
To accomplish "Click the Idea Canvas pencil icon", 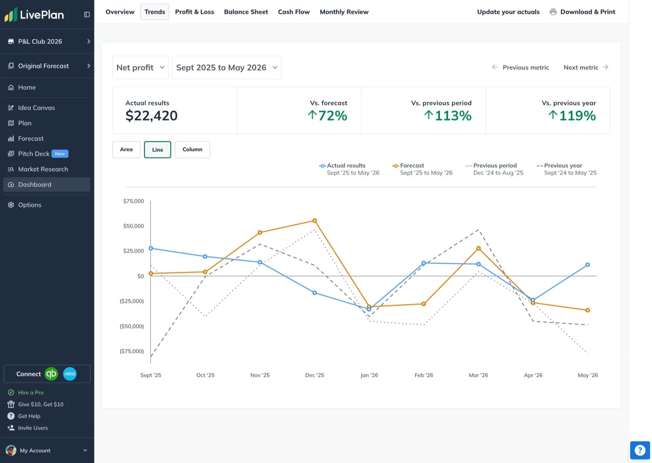I will (x=11, y=108).
